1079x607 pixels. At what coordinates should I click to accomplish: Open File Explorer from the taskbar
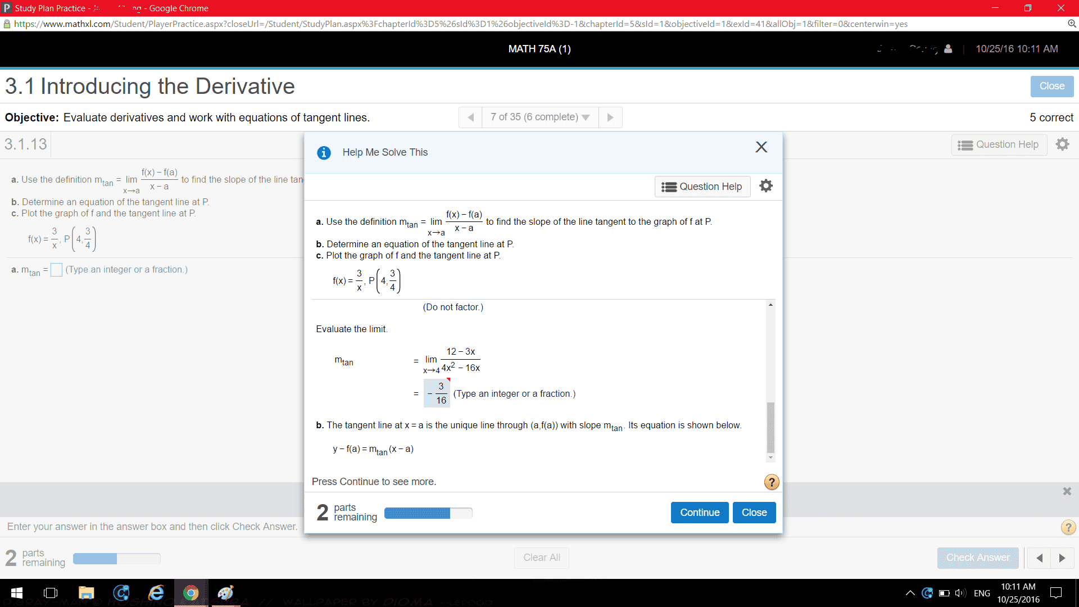click(86, 592)
